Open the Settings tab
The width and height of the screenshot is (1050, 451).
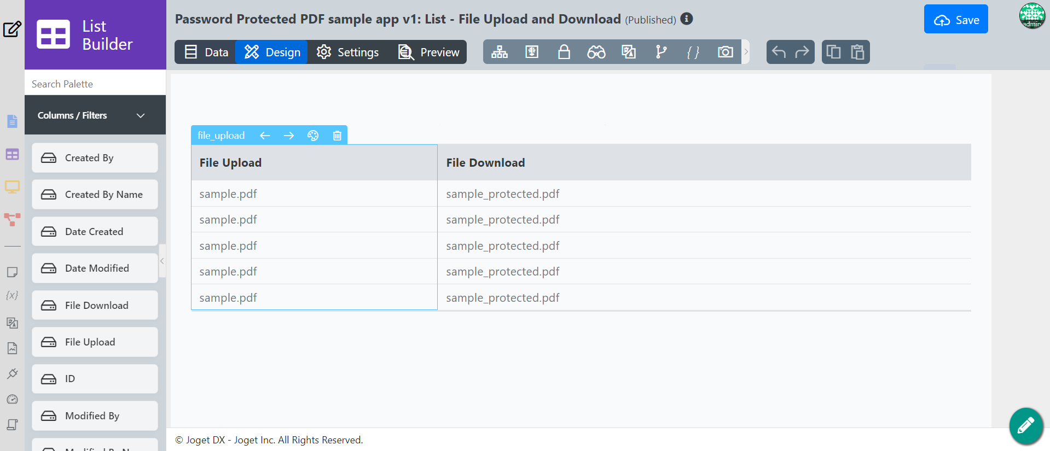(x=347, y=52)
